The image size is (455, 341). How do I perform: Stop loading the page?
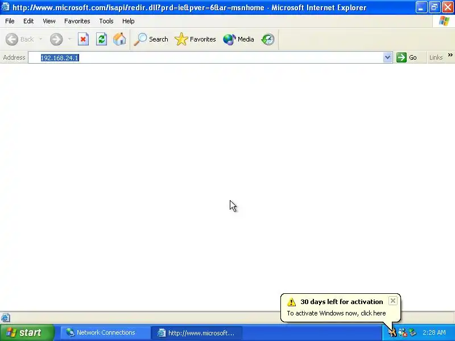83,39
